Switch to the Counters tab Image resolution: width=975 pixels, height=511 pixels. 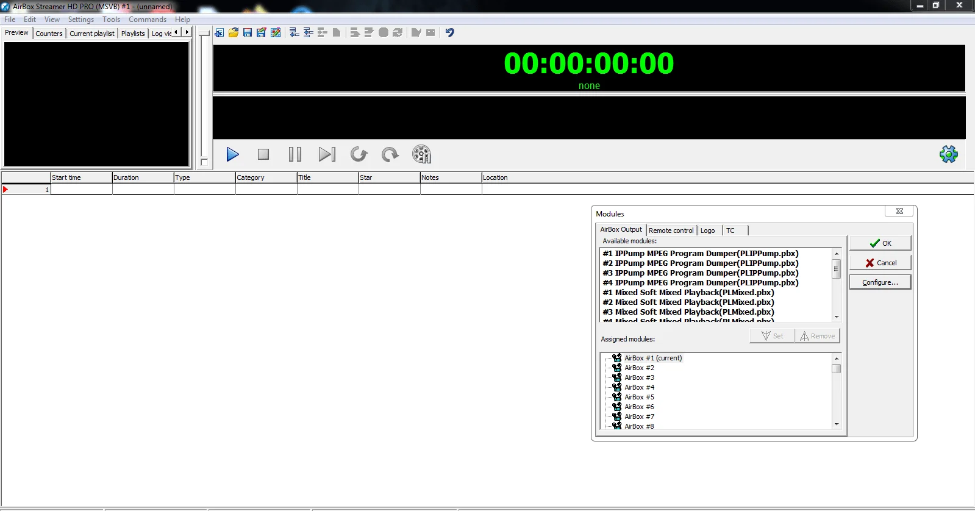click(49, 34)
